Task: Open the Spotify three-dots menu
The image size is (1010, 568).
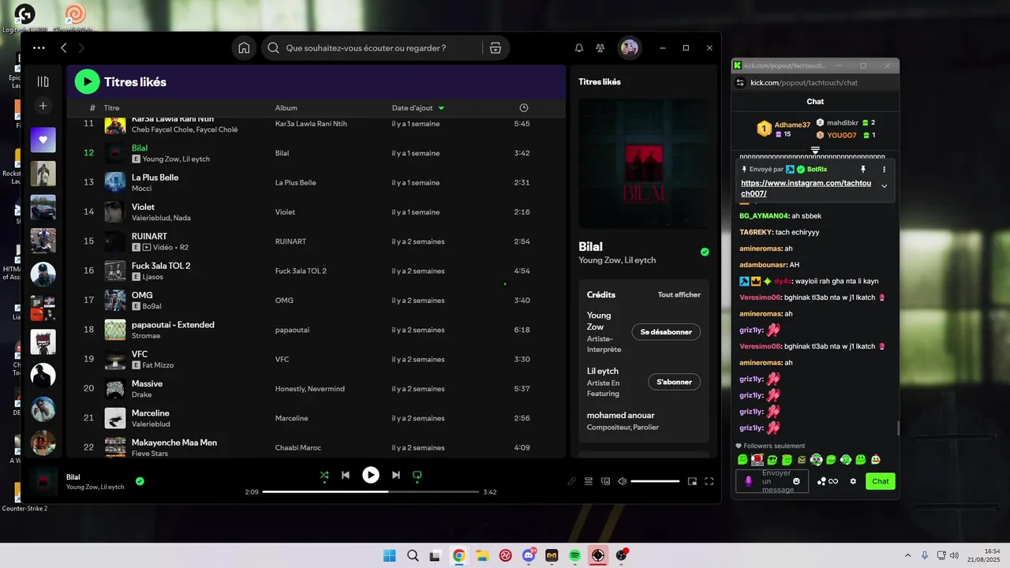Action: tap(39, 48)
